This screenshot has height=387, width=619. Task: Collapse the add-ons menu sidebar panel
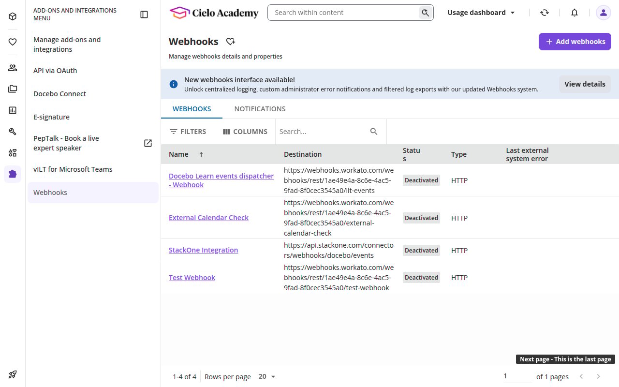point(144,15)
